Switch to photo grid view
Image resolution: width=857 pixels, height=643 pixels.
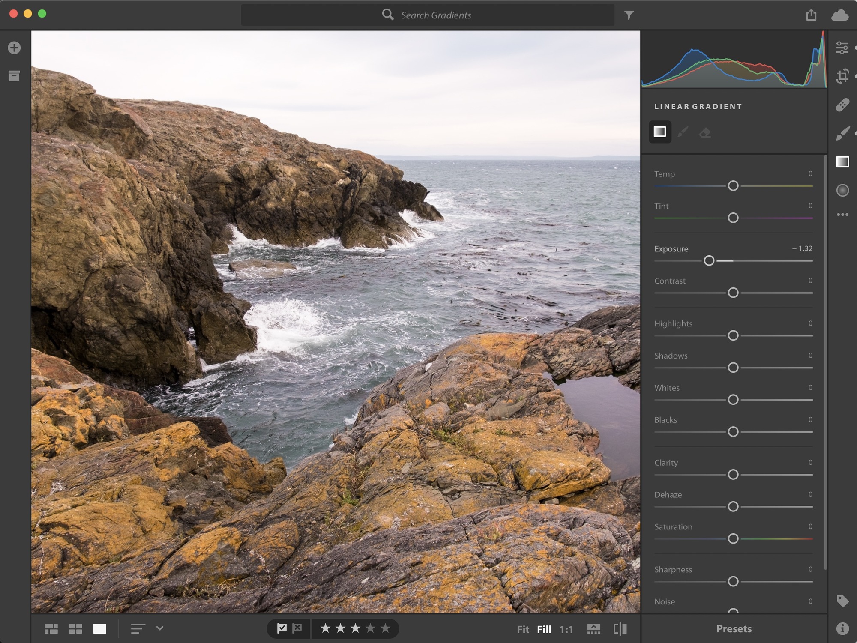click(x=51, y=628)
